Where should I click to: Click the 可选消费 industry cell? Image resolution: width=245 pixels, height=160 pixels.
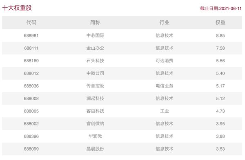coord(165,61)
